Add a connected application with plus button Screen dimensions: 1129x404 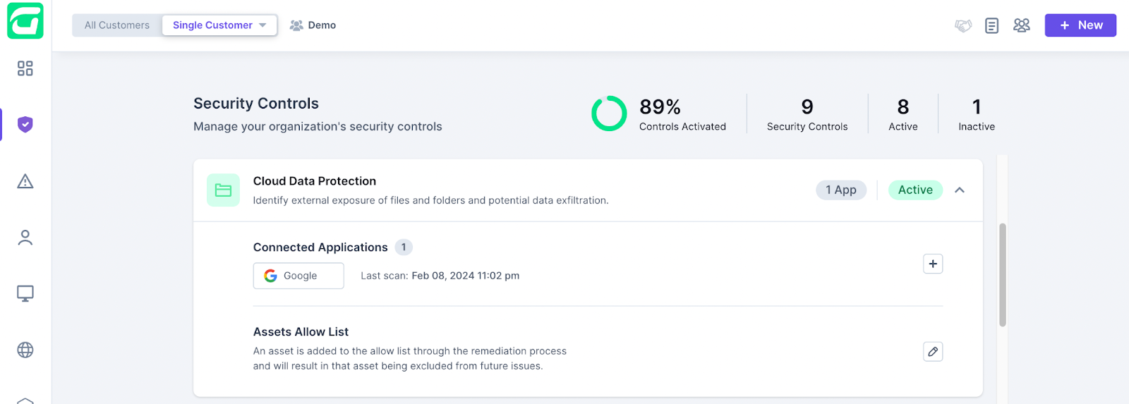[933, 264]
